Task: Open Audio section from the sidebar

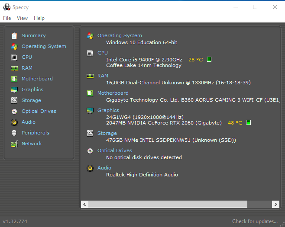Action: 28,122
